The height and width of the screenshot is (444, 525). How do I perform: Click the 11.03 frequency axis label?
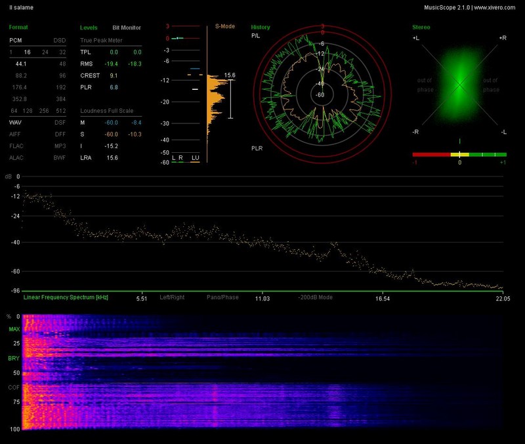pos(262,298)
